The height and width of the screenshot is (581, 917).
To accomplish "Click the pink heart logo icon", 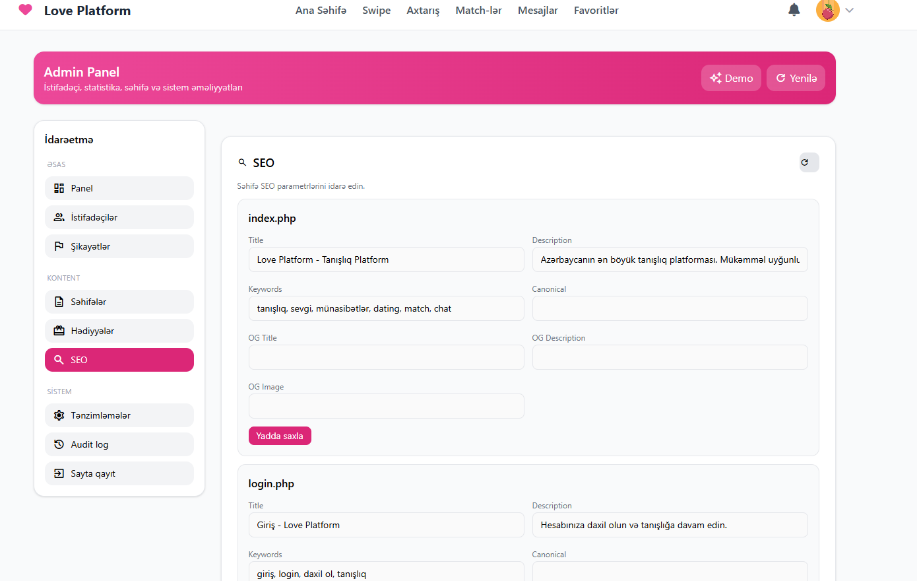I will (25, 10).
